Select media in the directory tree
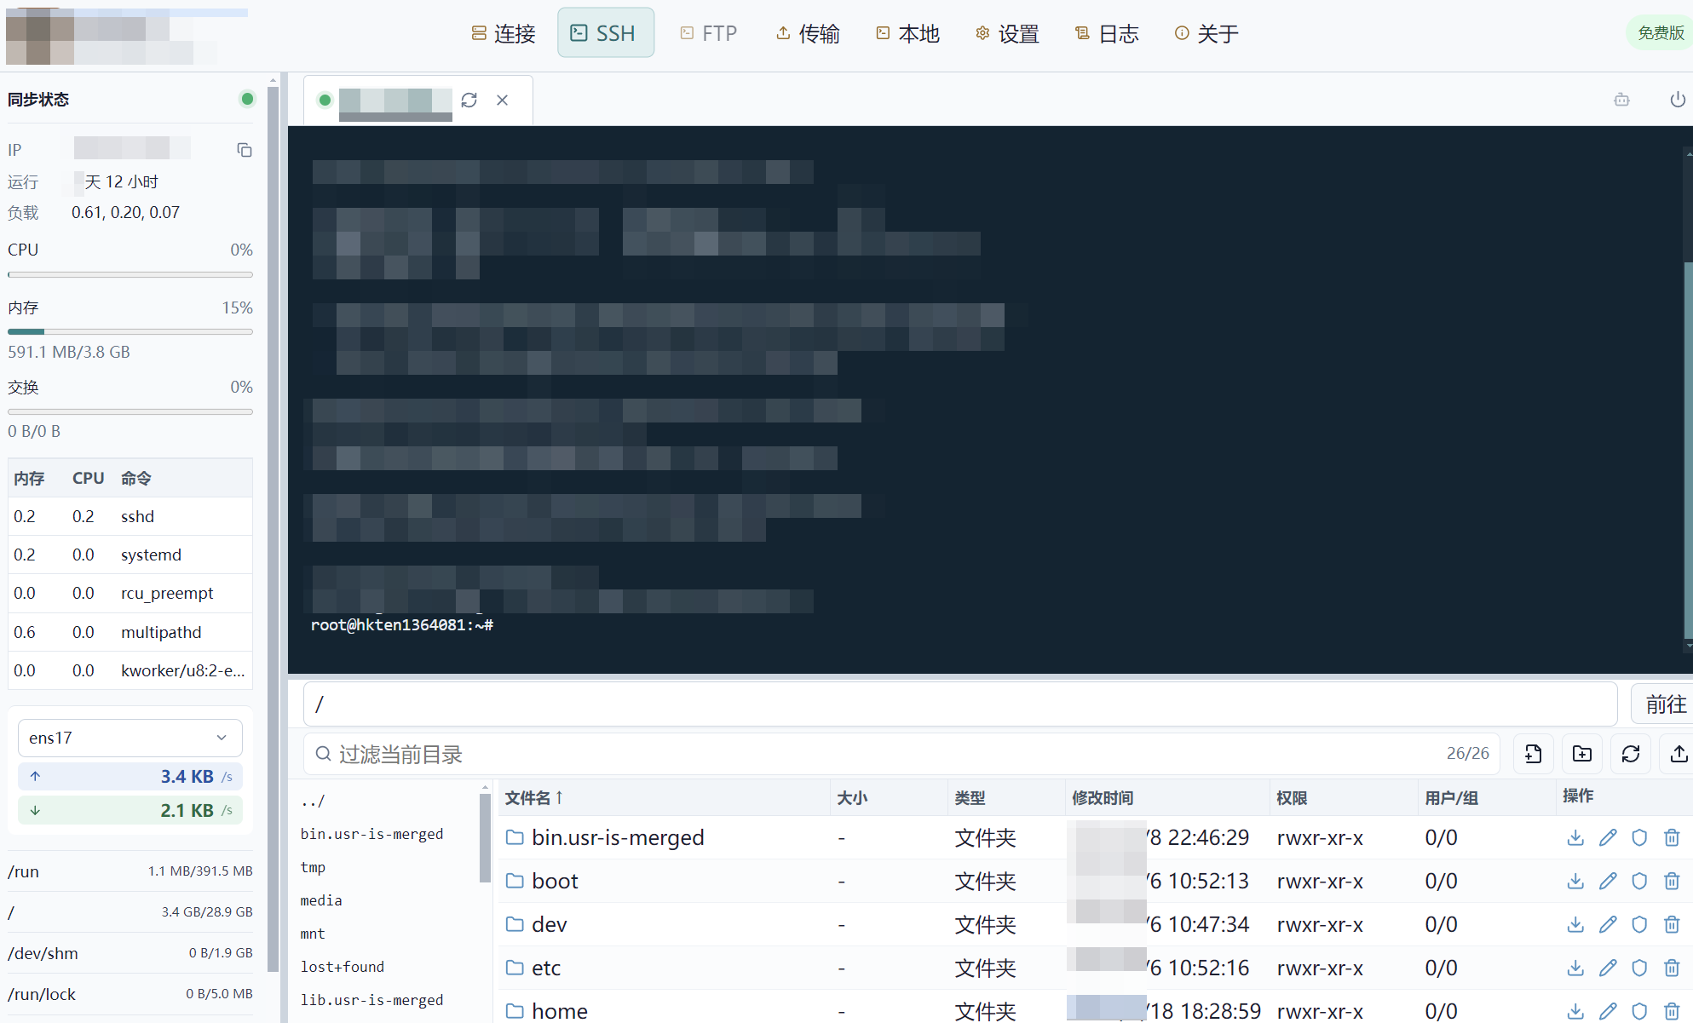The image size is (1693, 1023). (x=321, y=900)
